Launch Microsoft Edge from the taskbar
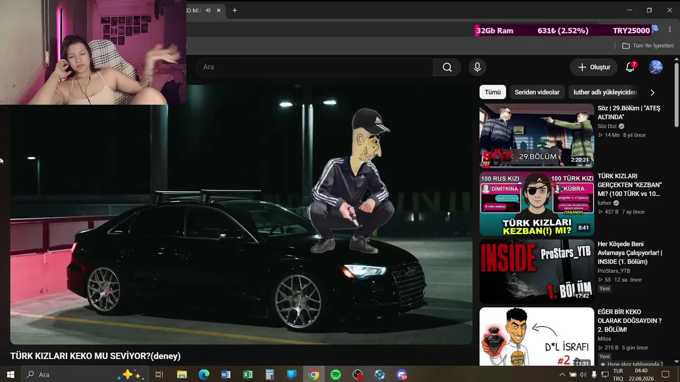The image size is (680, 382). [204, 374]
